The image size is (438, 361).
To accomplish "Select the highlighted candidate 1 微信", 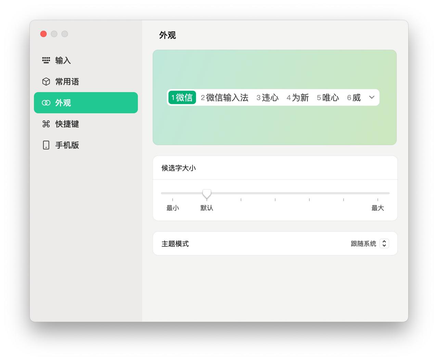I will pos(182,97).
